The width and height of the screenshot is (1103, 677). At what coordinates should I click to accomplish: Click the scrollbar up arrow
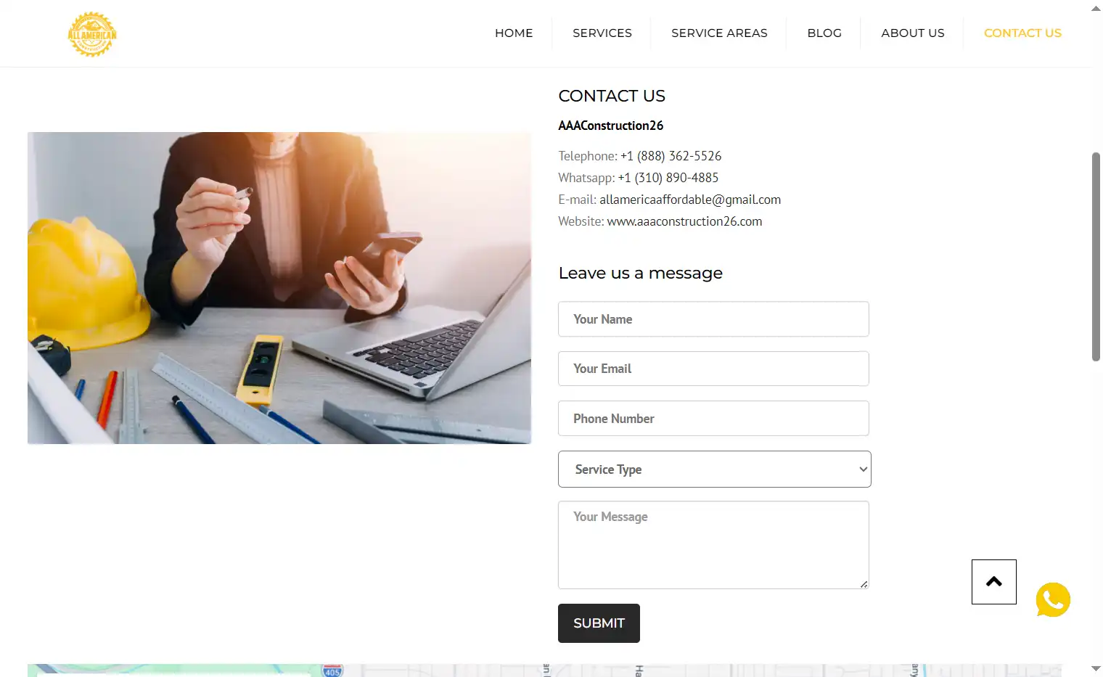click(1096, 9)
